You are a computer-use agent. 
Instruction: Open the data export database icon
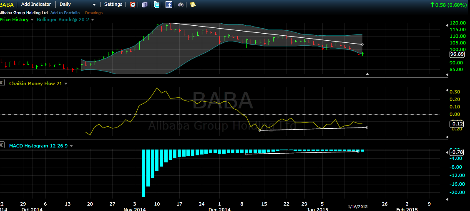point(144,5)
